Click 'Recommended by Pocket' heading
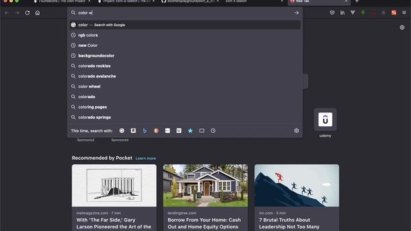411x231 pixels. click(x=102, y=158)
